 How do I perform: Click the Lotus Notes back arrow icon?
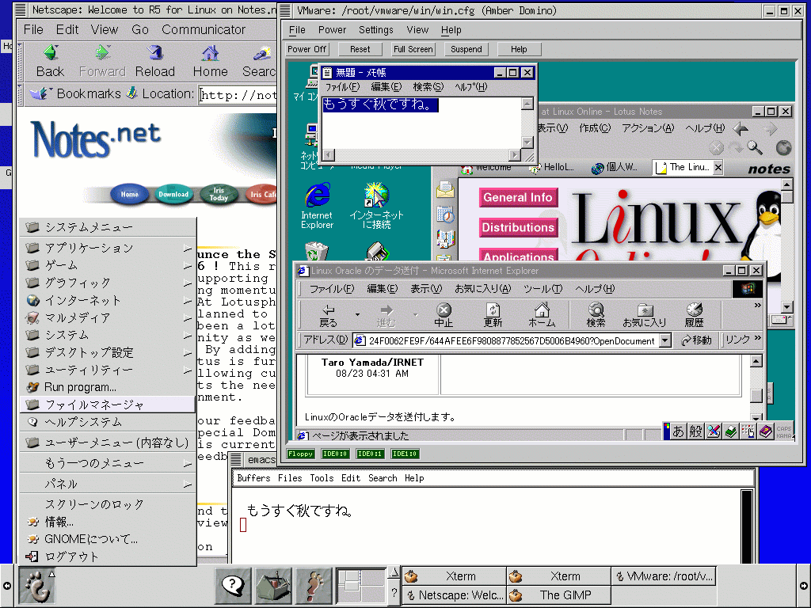pos(741,129)
